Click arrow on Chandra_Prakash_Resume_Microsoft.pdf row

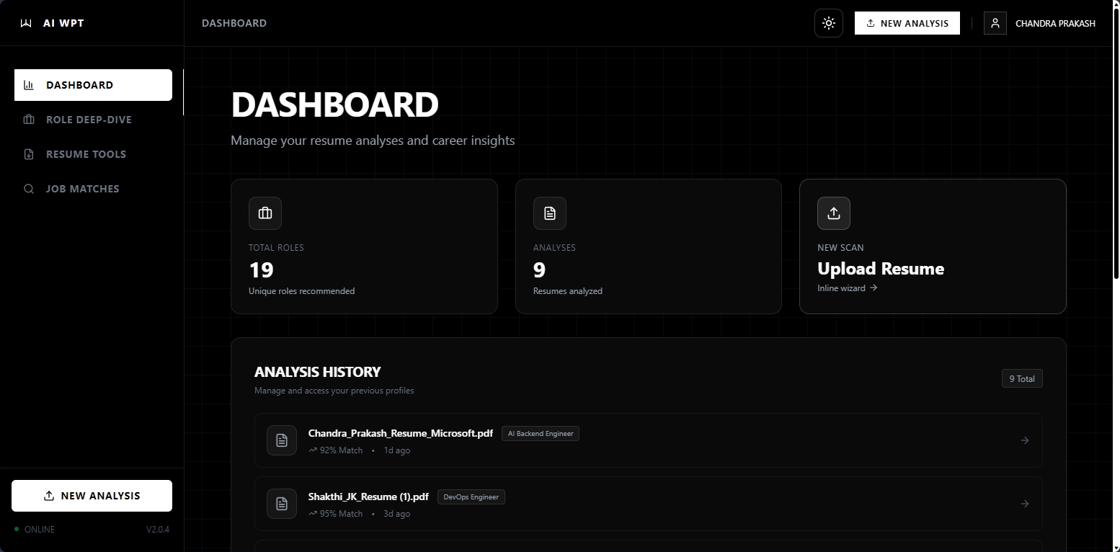pos(1025,440)
